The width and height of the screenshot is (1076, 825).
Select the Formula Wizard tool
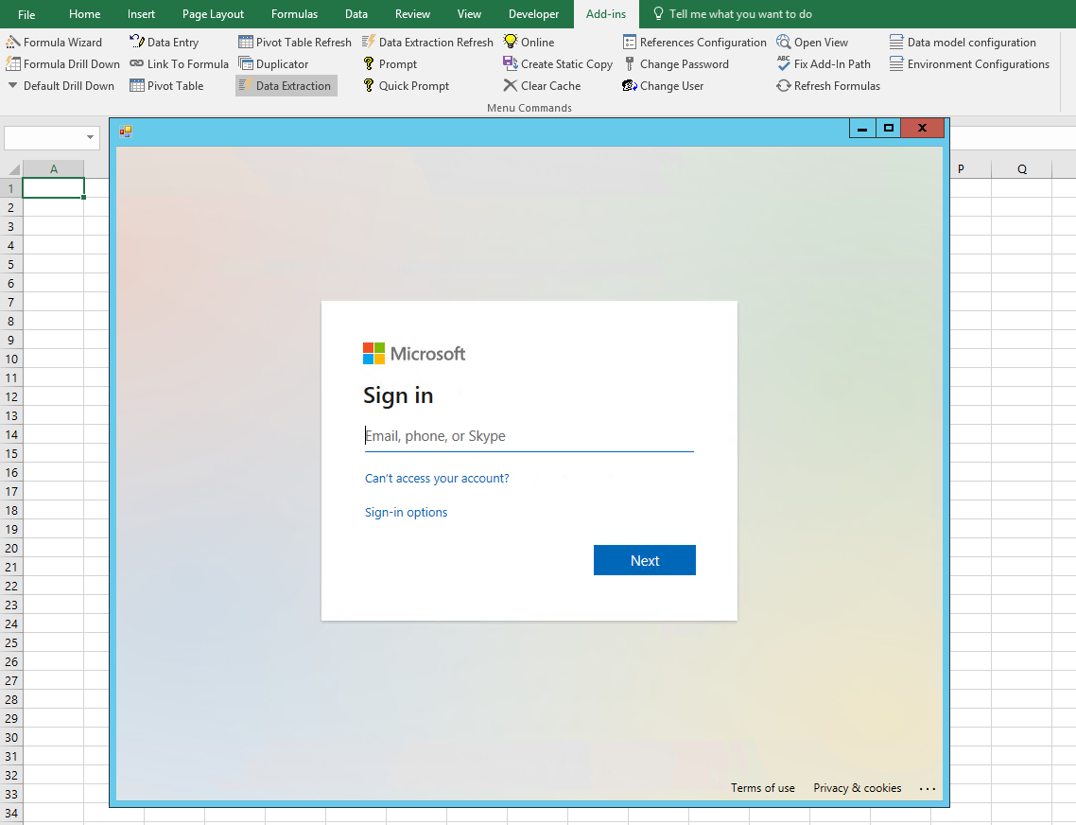click(x=59, y=42)
